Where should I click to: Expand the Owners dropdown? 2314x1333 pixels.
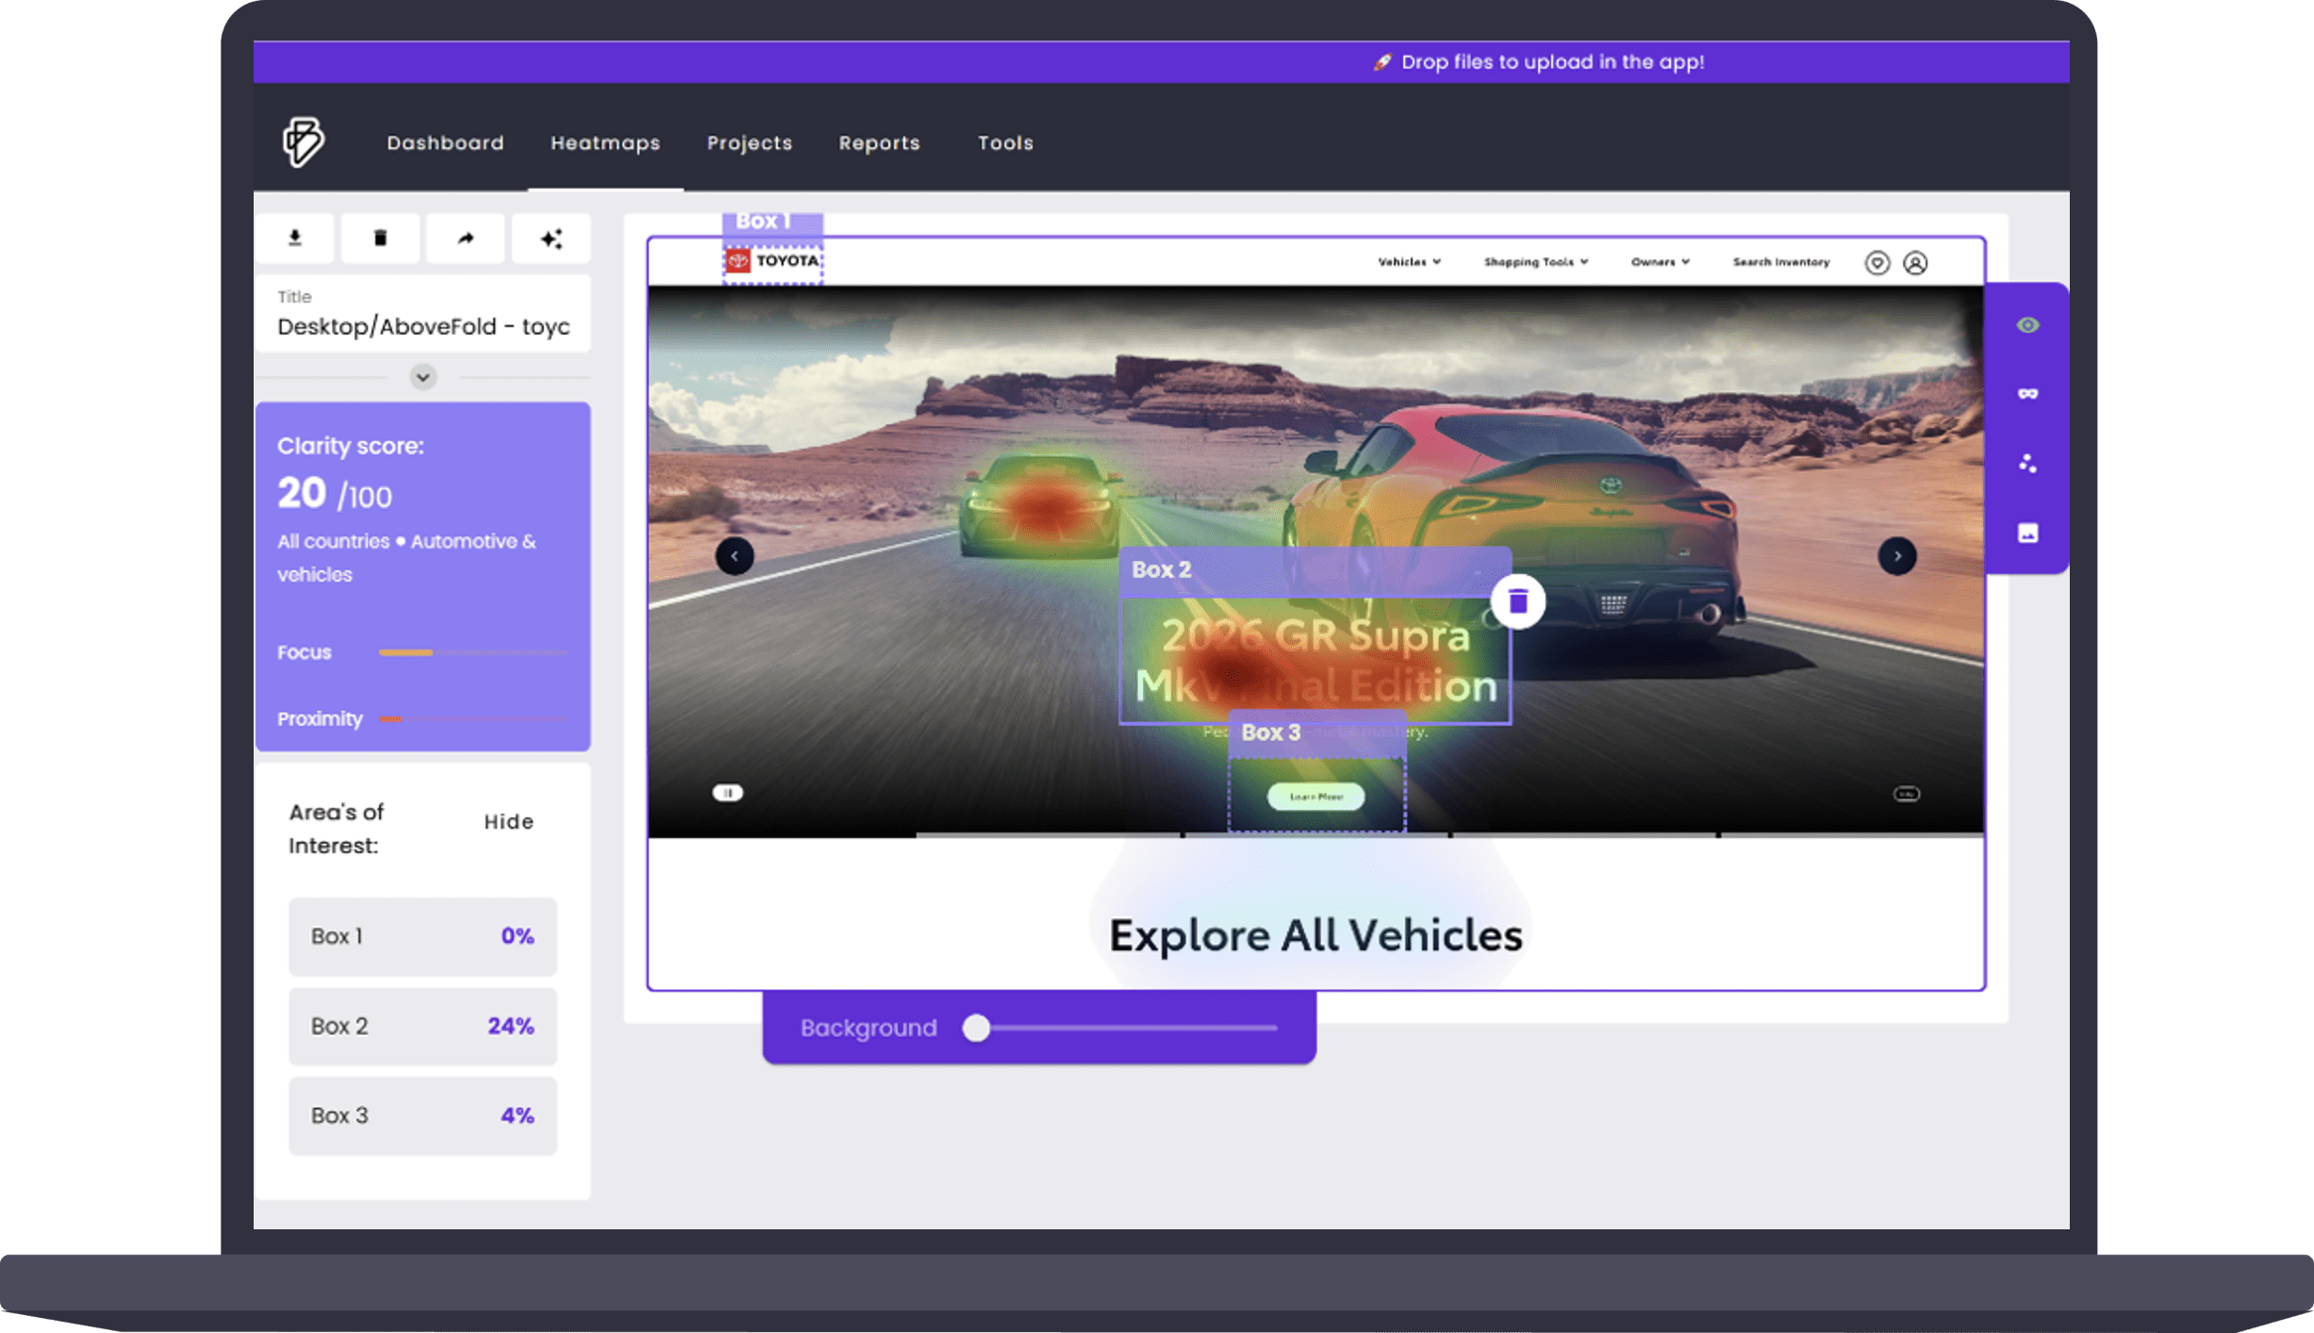1660,262
